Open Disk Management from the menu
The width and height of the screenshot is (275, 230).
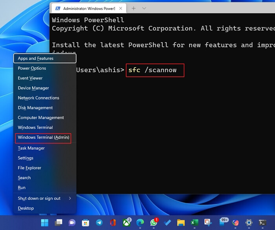[x=35, y=108]
